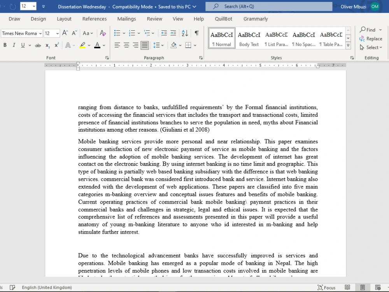
Task: Open font color dropdown arrow
Action: (104, 46)
